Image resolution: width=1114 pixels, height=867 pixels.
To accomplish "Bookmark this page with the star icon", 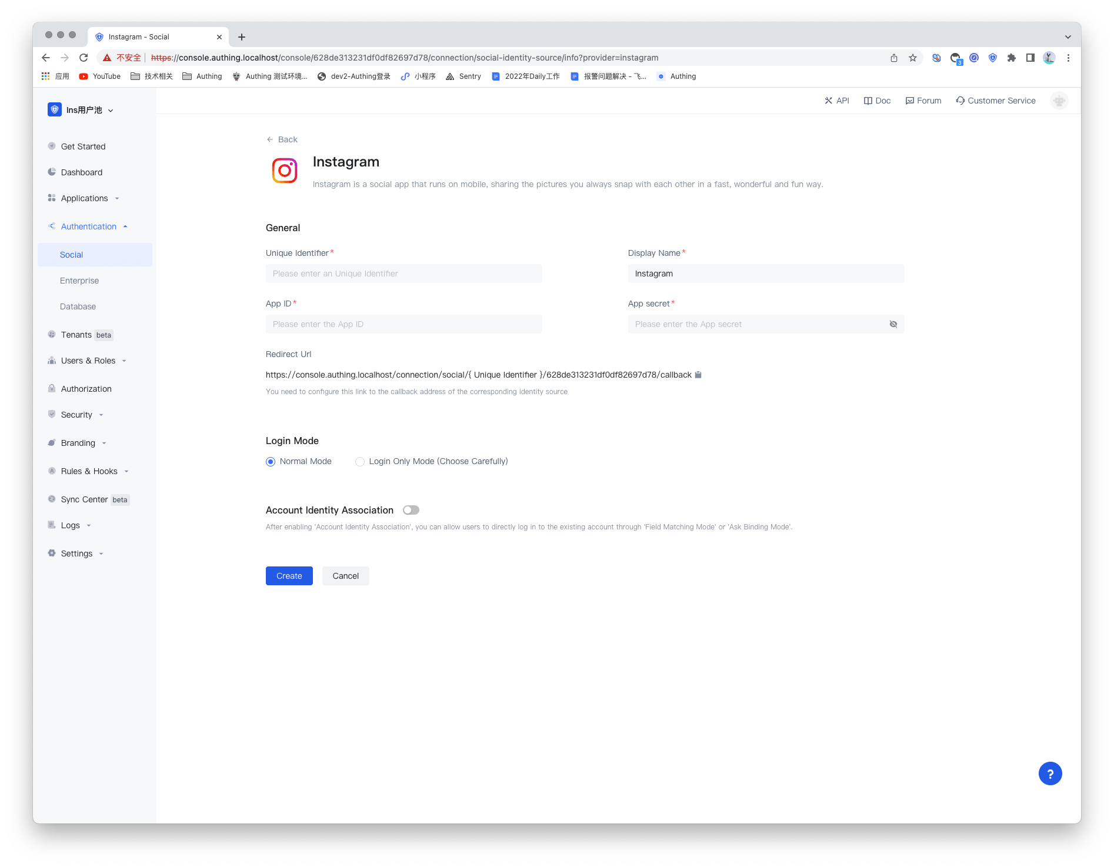I will (x=912, y=58).
